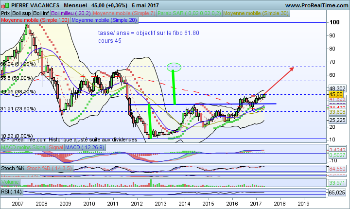The width and height of the screenshot is (350, 209).
Task: Click the PIERRE VACANCES title text
Action: click(35, 5)
